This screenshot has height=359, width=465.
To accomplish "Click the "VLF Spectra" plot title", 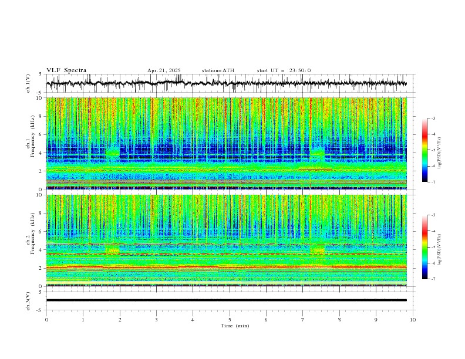I will click(x=66, y=70).
